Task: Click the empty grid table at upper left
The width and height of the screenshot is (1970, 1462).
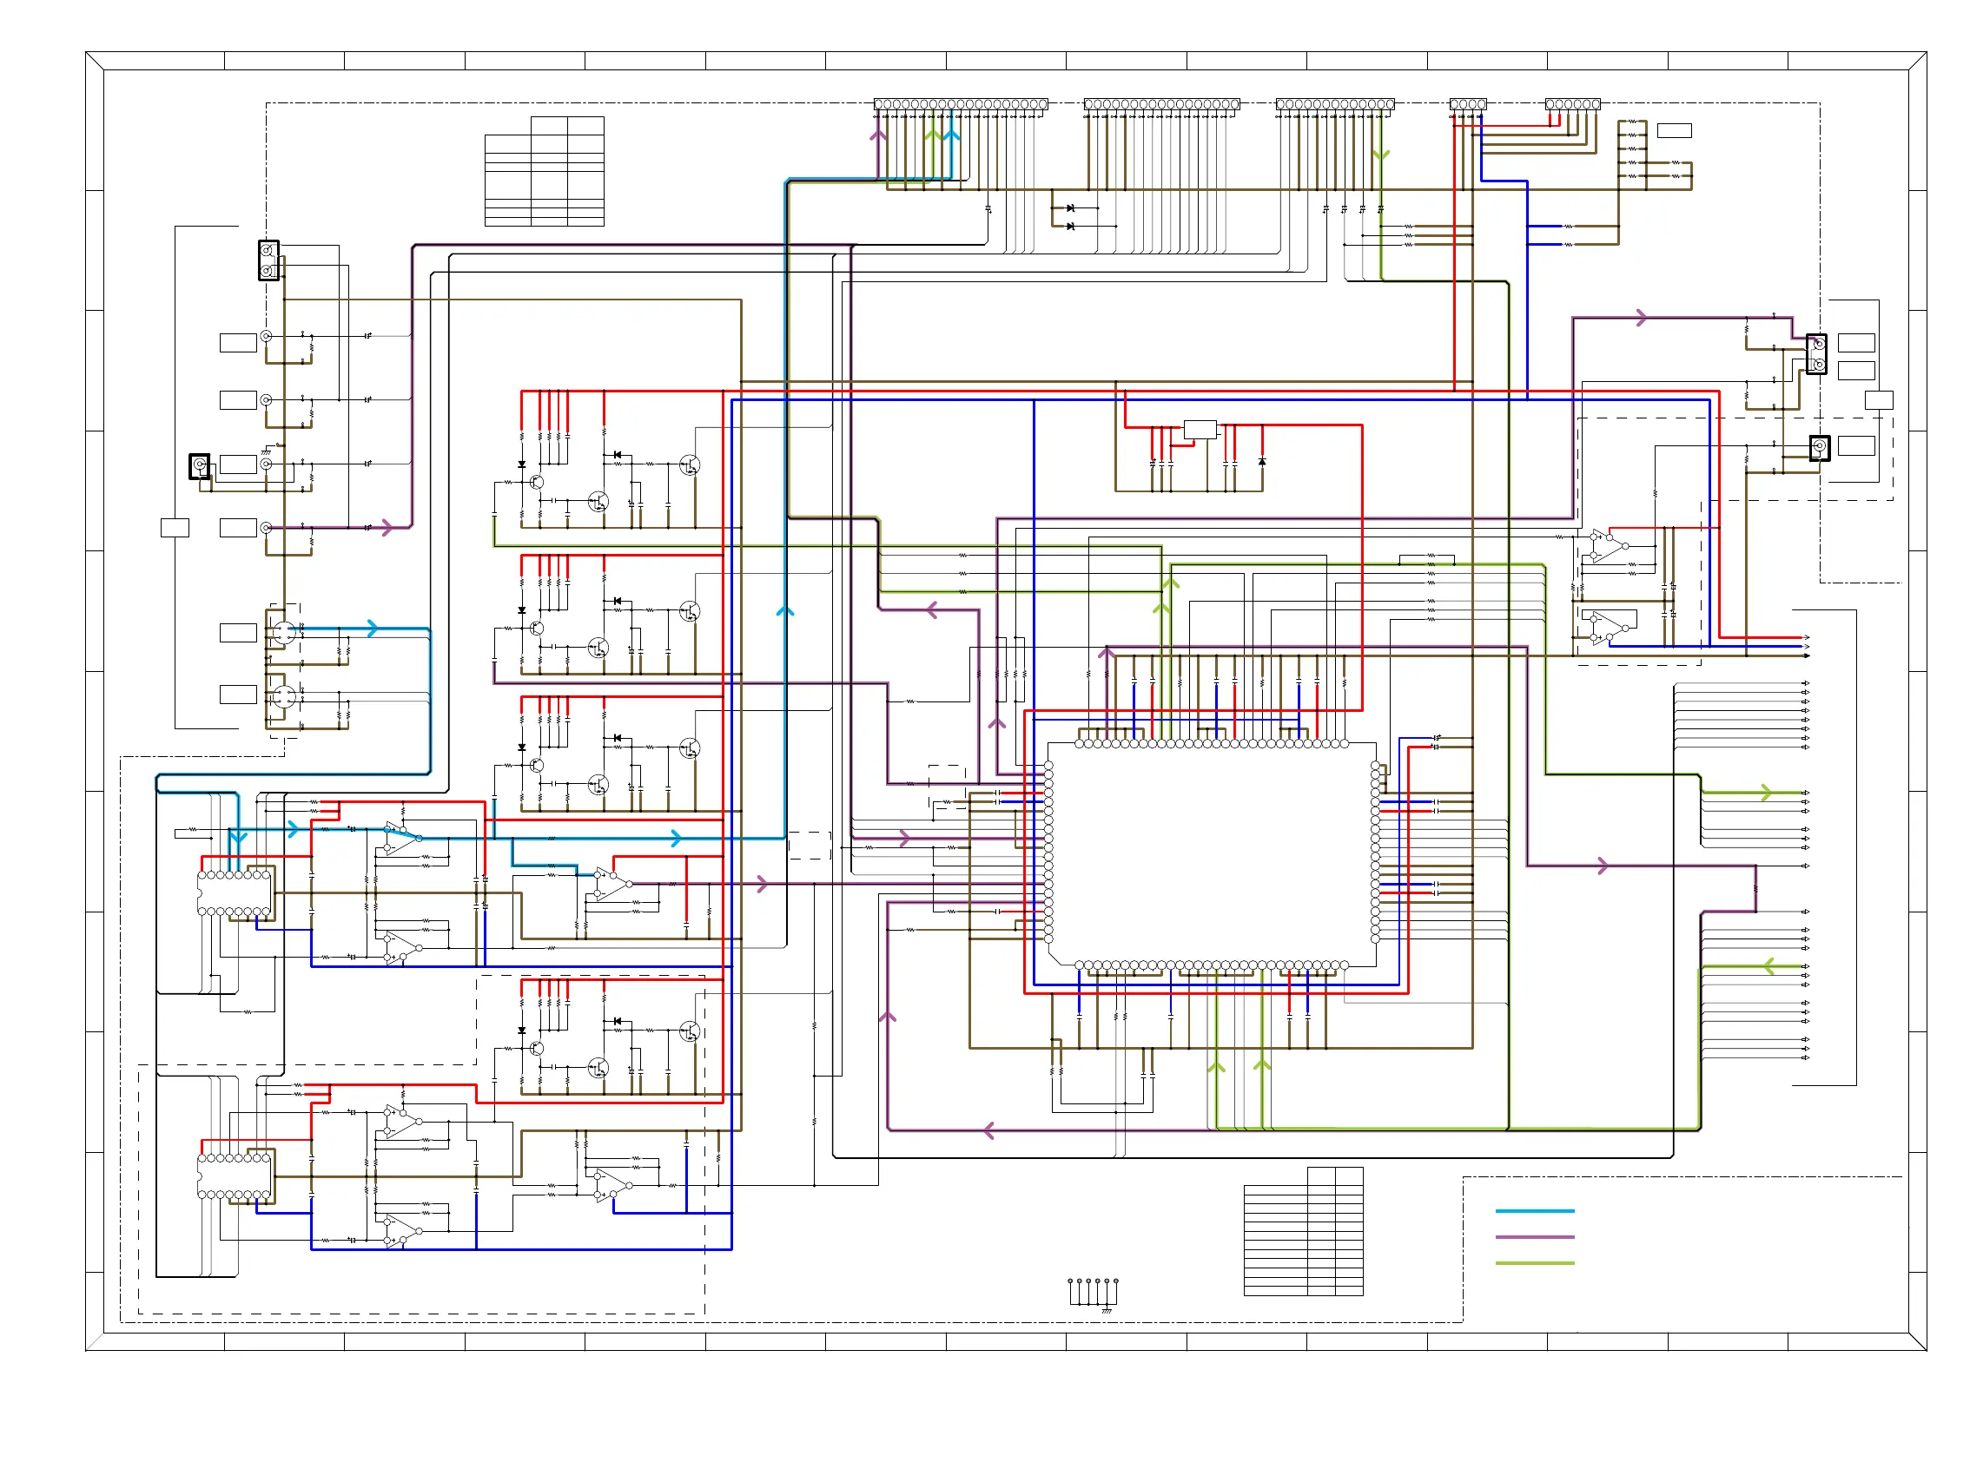Action: [545, 171]
